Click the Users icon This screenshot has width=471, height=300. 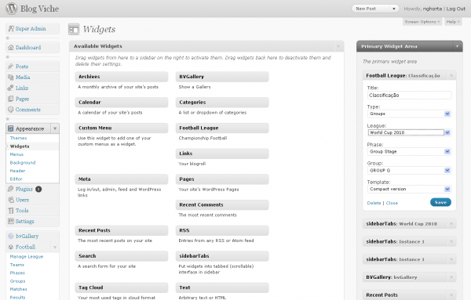pyautogui.click(x=11, y=200)
